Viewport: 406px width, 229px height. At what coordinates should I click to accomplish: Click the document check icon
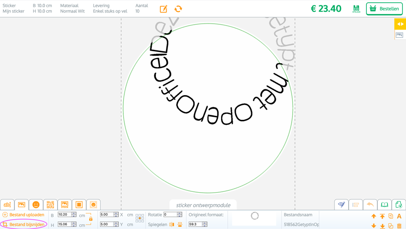(x=399, y=205)
